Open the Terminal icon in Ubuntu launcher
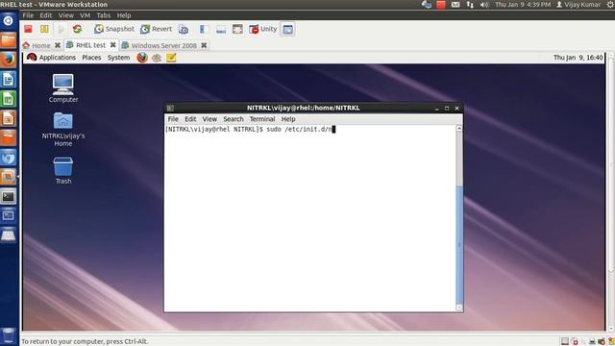 pos(9,196)
